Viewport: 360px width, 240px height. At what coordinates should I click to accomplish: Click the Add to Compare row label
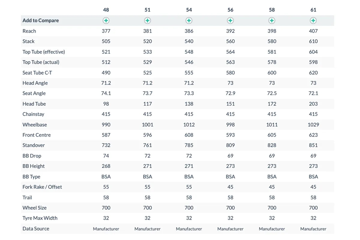click(40, 21)
